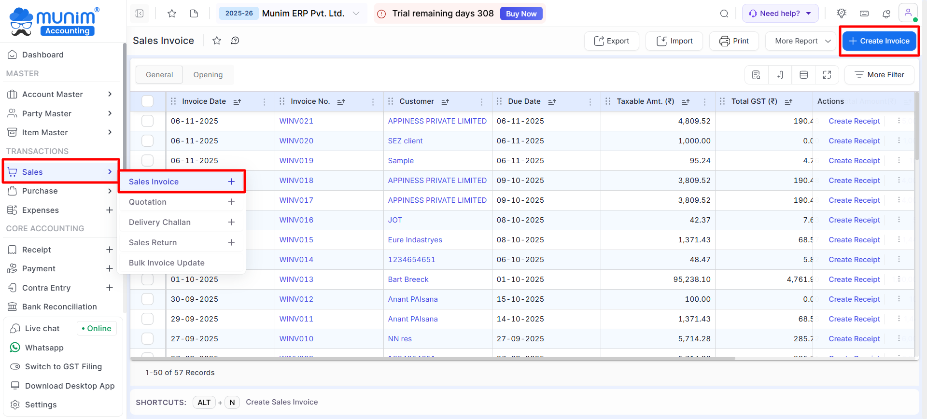The height and width of the screenshot is (419, 927).
Task: Click the star icon next to Sales Invoice title
Action: (x=217, y=41)
